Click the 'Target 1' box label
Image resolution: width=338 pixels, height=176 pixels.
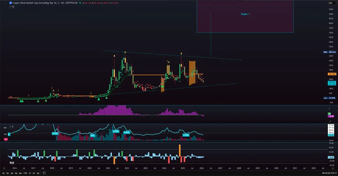(245, 14)
